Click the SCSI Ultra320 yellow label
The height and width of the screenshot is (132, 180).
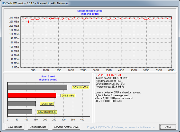(80, 87)
